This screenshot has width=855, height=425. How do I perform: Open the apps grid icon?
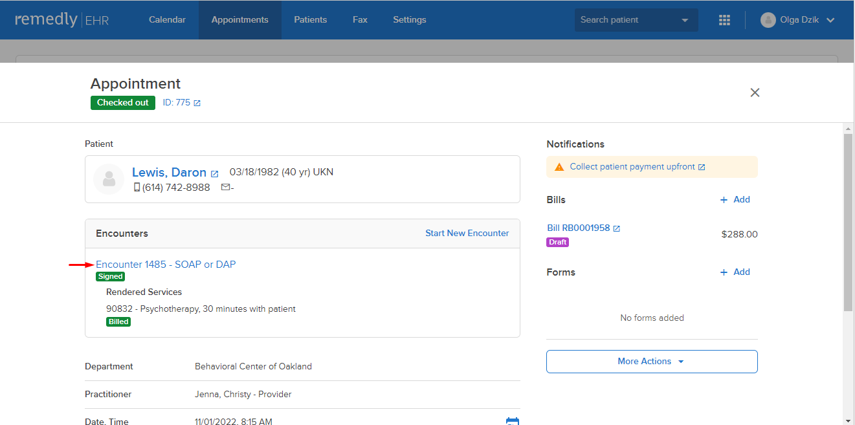pyautogui.click(x=724, y=20)
